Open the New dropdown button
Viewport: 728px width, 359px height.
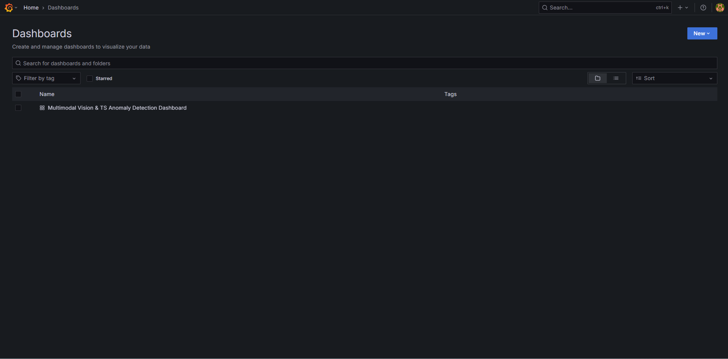pyautogui.click(x=702, y=33)
